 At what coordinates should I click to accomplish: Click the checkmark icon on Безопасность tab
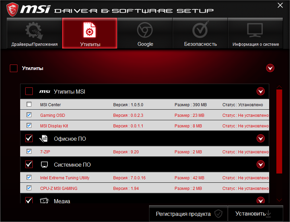200,30
